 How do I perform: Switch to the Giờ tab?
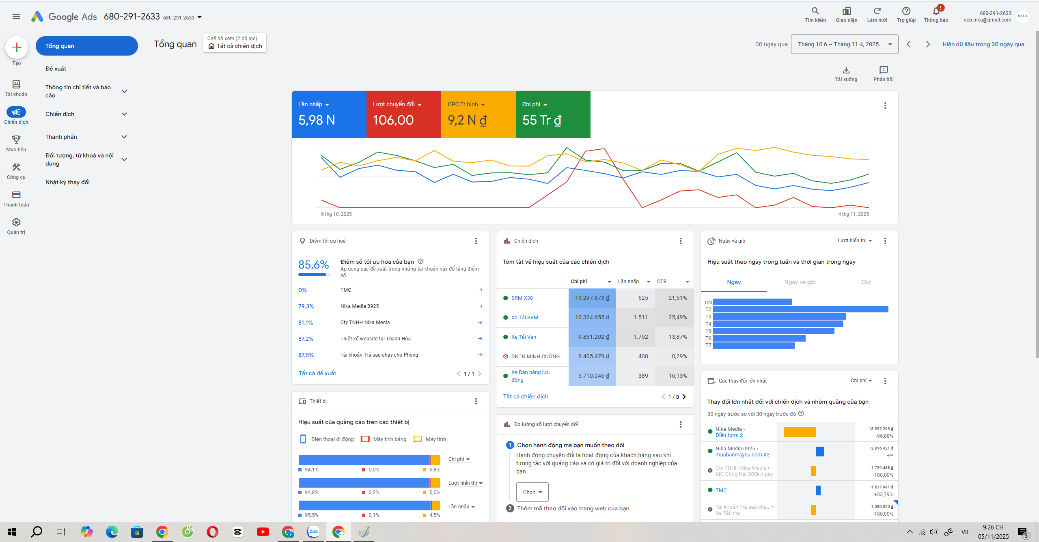pos(866,282)
